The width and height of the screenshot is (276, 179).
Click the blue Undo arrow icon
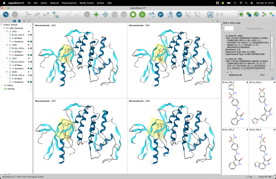6,15
